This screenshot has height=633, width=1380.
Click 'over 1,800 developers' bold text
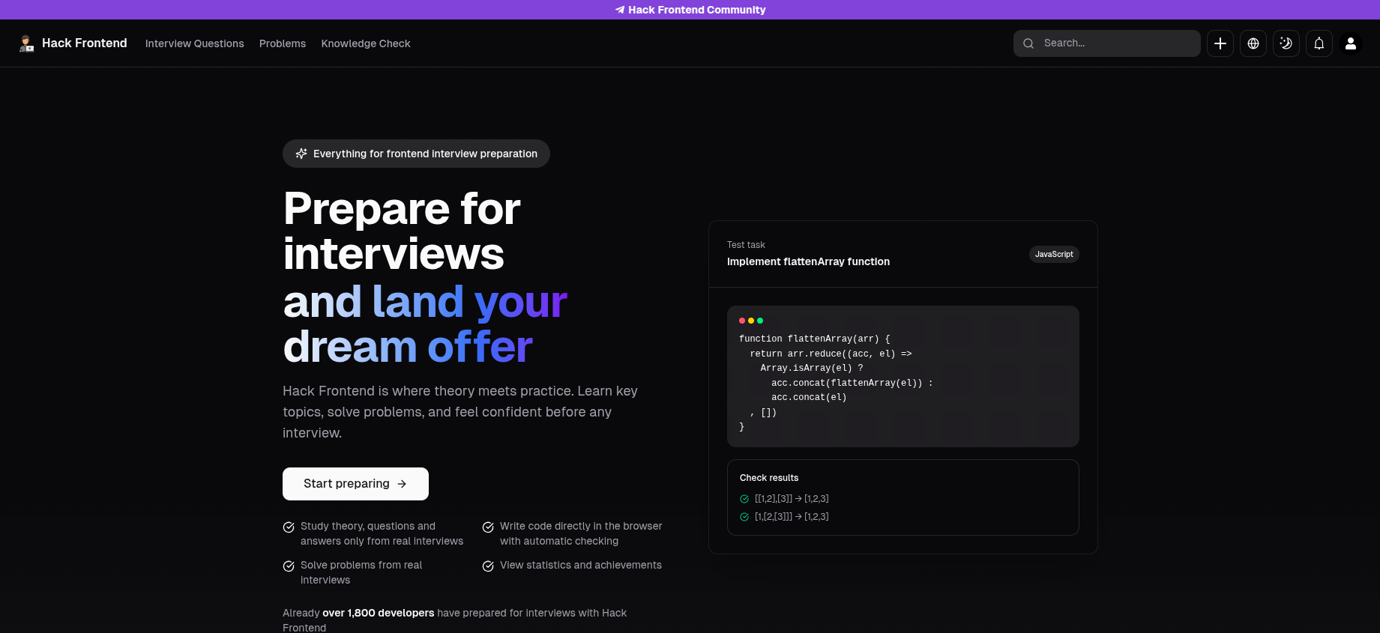pos(379,613)
